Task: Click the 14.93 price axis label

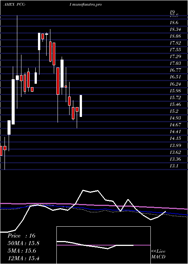Action: (x=175, y=118)
